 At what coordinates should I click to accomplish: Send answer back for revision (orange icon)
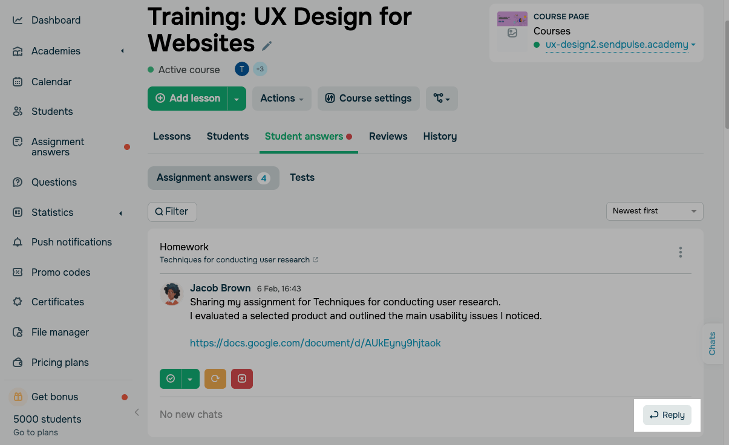215,378
